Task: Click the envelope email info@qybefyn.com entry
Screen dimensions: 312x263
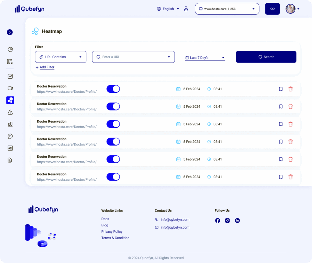Action: click(x=172, y=227)
